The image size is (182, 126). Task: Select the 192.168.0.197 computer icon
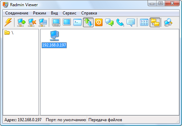(54, 36)
